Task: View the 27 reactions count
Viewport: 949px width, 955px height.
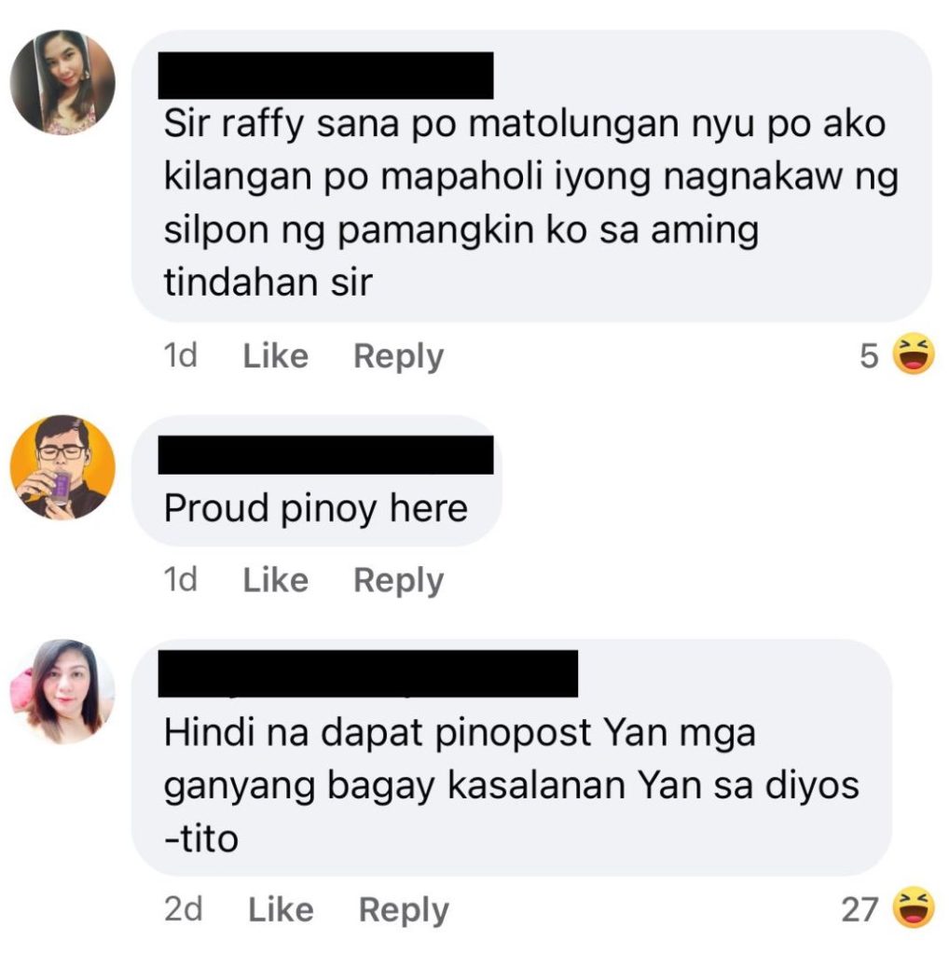Action: [860, 910]
